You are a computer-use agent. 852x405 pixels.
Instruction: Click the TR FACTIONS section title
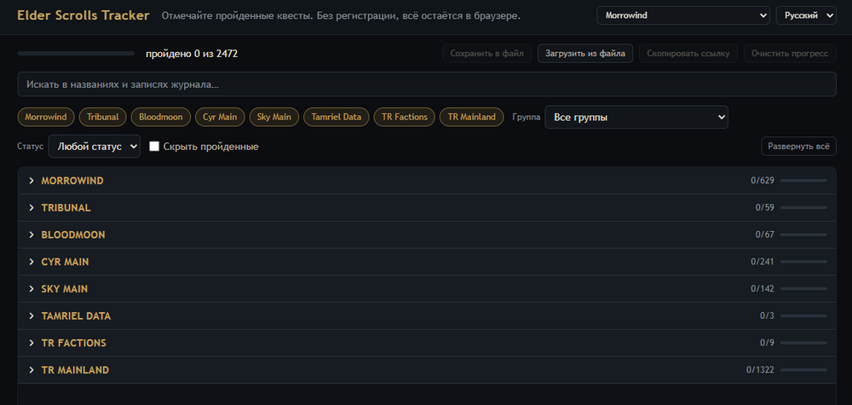point(74,343)
